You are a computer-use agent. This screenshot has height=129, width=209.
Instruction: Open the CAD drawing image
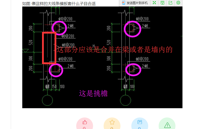pyautogui.click(x=102, y=57)
